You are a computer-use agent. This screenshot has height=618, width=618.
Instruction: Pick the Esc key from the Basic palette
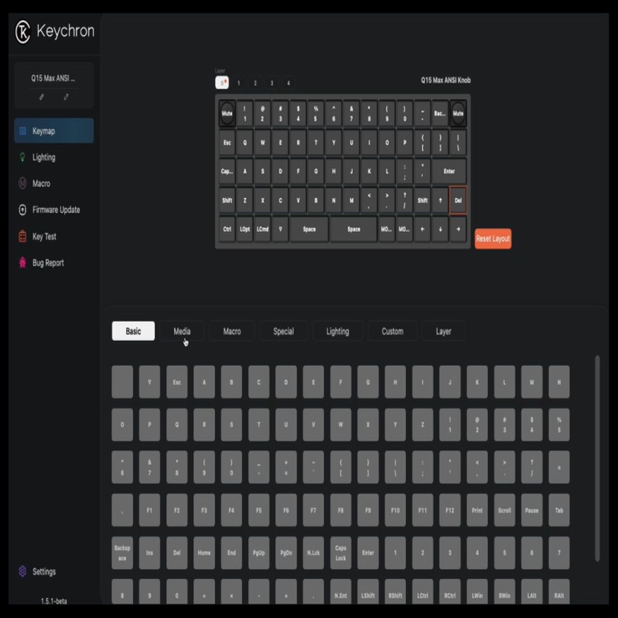point(177,382)
